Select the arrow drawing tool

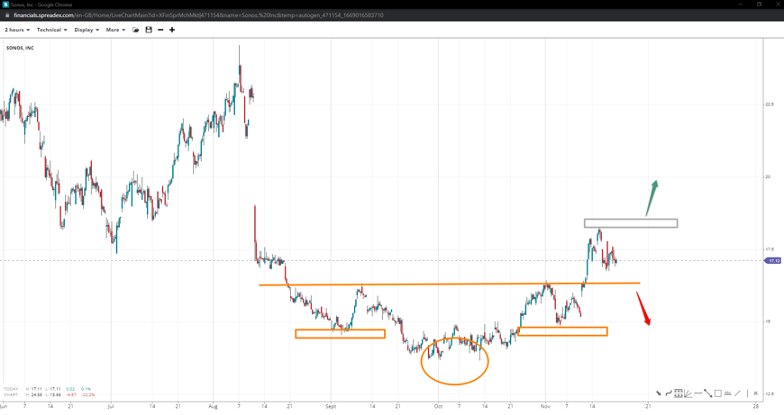click(x=659, y=393)
